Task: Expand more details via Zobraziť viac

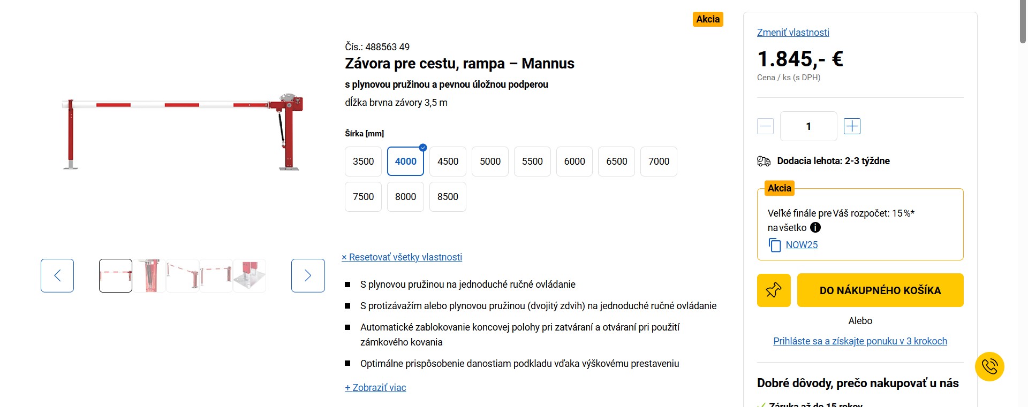Action: pyautogui.click(x=375, y=388)
